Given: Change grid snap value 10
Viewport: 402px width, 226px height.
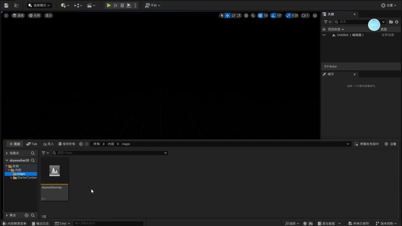Looking at the screenshot, I should [x=266, y=15].
